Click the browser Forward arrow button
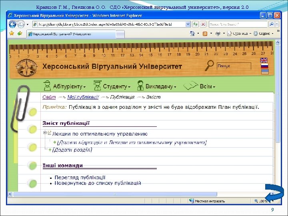This screenshot has height=216, width=288. 21,24
